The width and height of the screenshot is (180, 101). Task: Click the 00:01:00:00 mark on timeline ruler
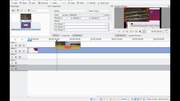click(x=96, y=39)
